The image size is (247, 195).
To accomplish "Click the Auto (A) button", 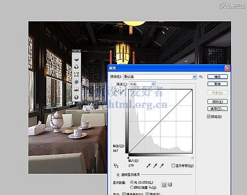I will click(217, 101).
